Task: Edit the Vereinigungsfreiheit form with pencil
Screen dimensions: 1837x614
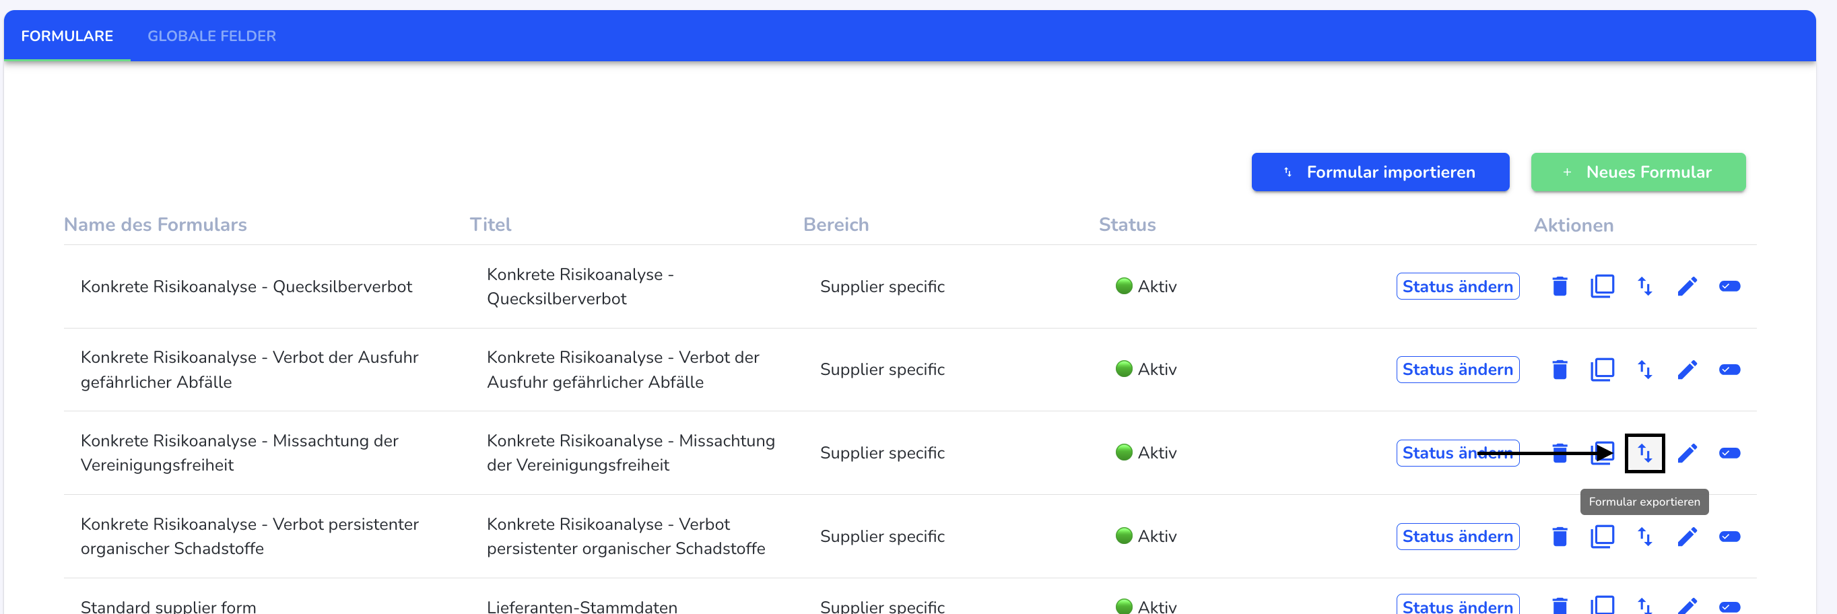Action: (x=1688, y=454)
